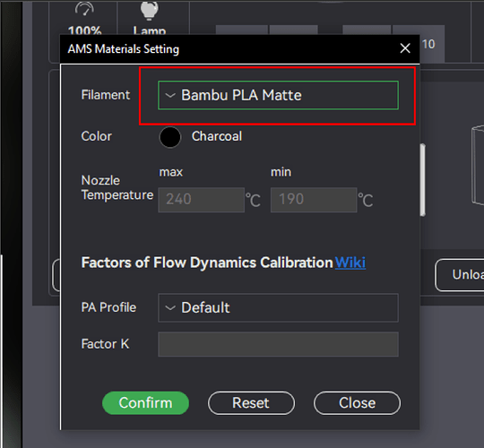
Task: Toggle the Lamp bulb icon
Action: click(149, 11)
